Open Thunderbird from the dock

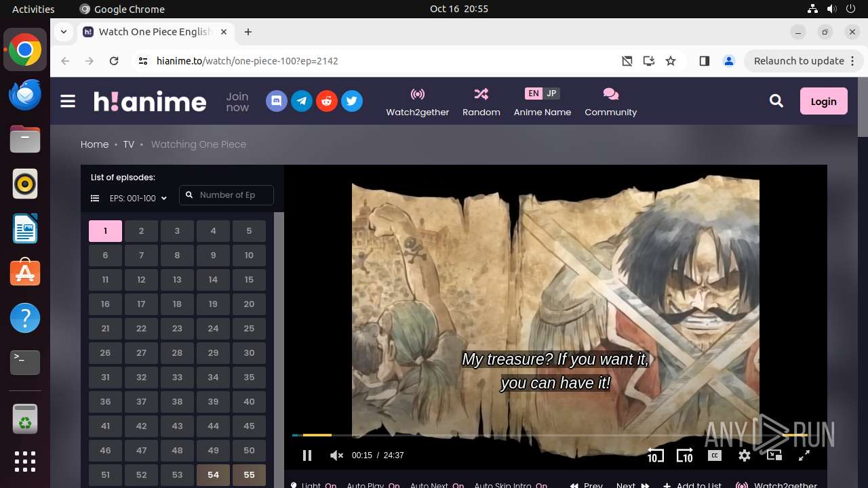click(25, 94)
